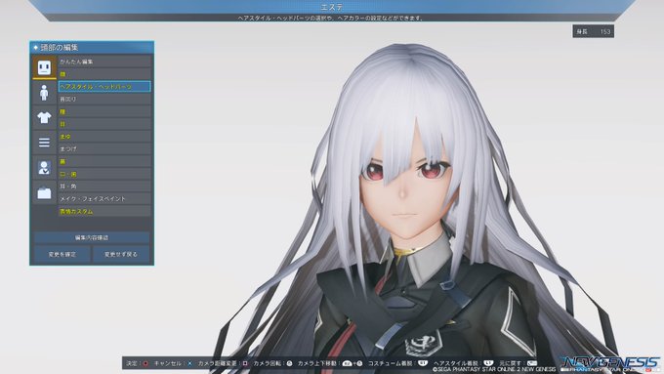Select the 鼻 menu entry
664x374 pixels.
coord(104,161)
